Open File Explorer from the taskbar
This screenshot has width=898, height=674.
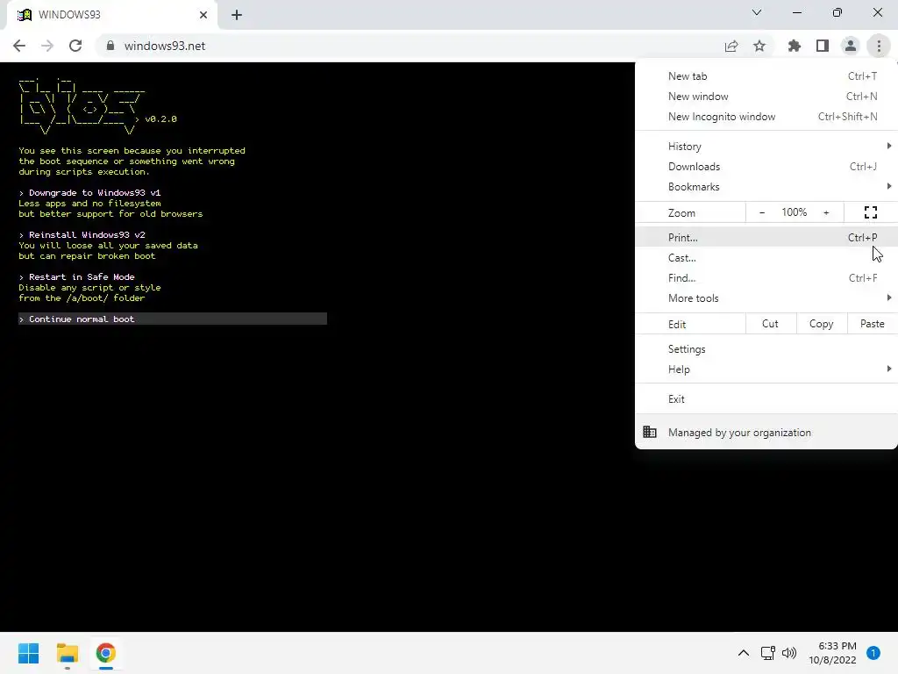67,653
